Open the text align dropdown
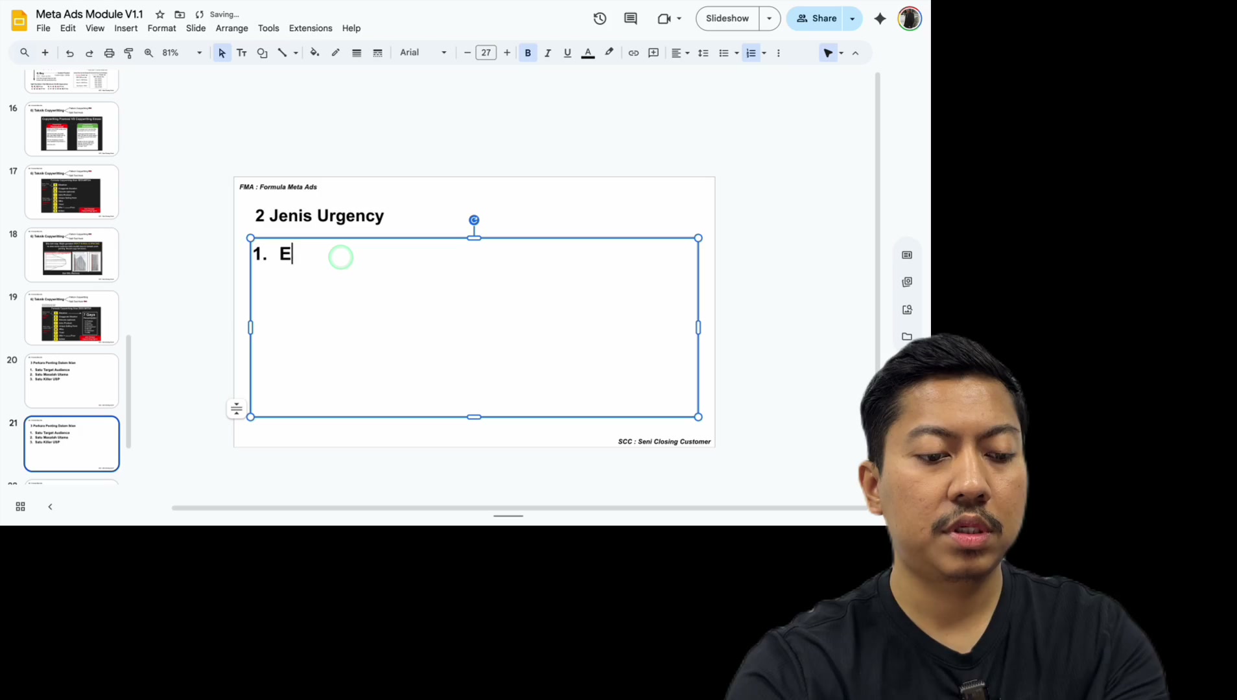Image resolution: width=1237 pixels, height=700 pixels. tap(680, 53)
